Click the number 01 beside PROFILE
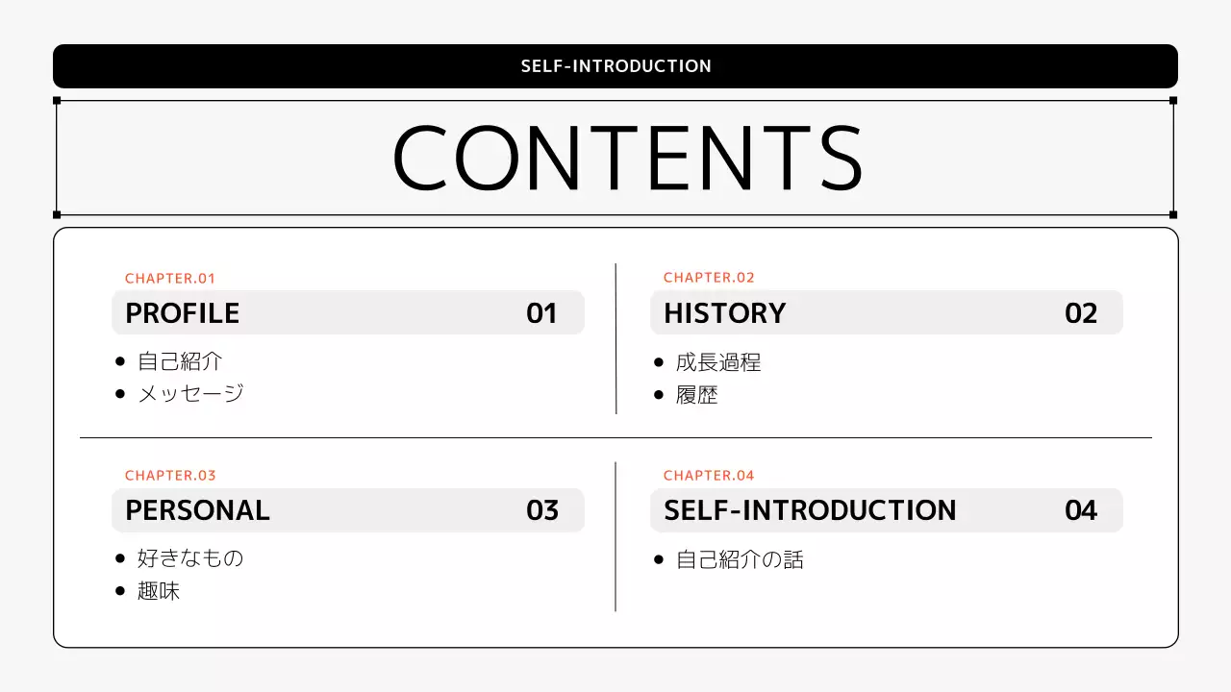1231x692 pixels. pos(541,313)
